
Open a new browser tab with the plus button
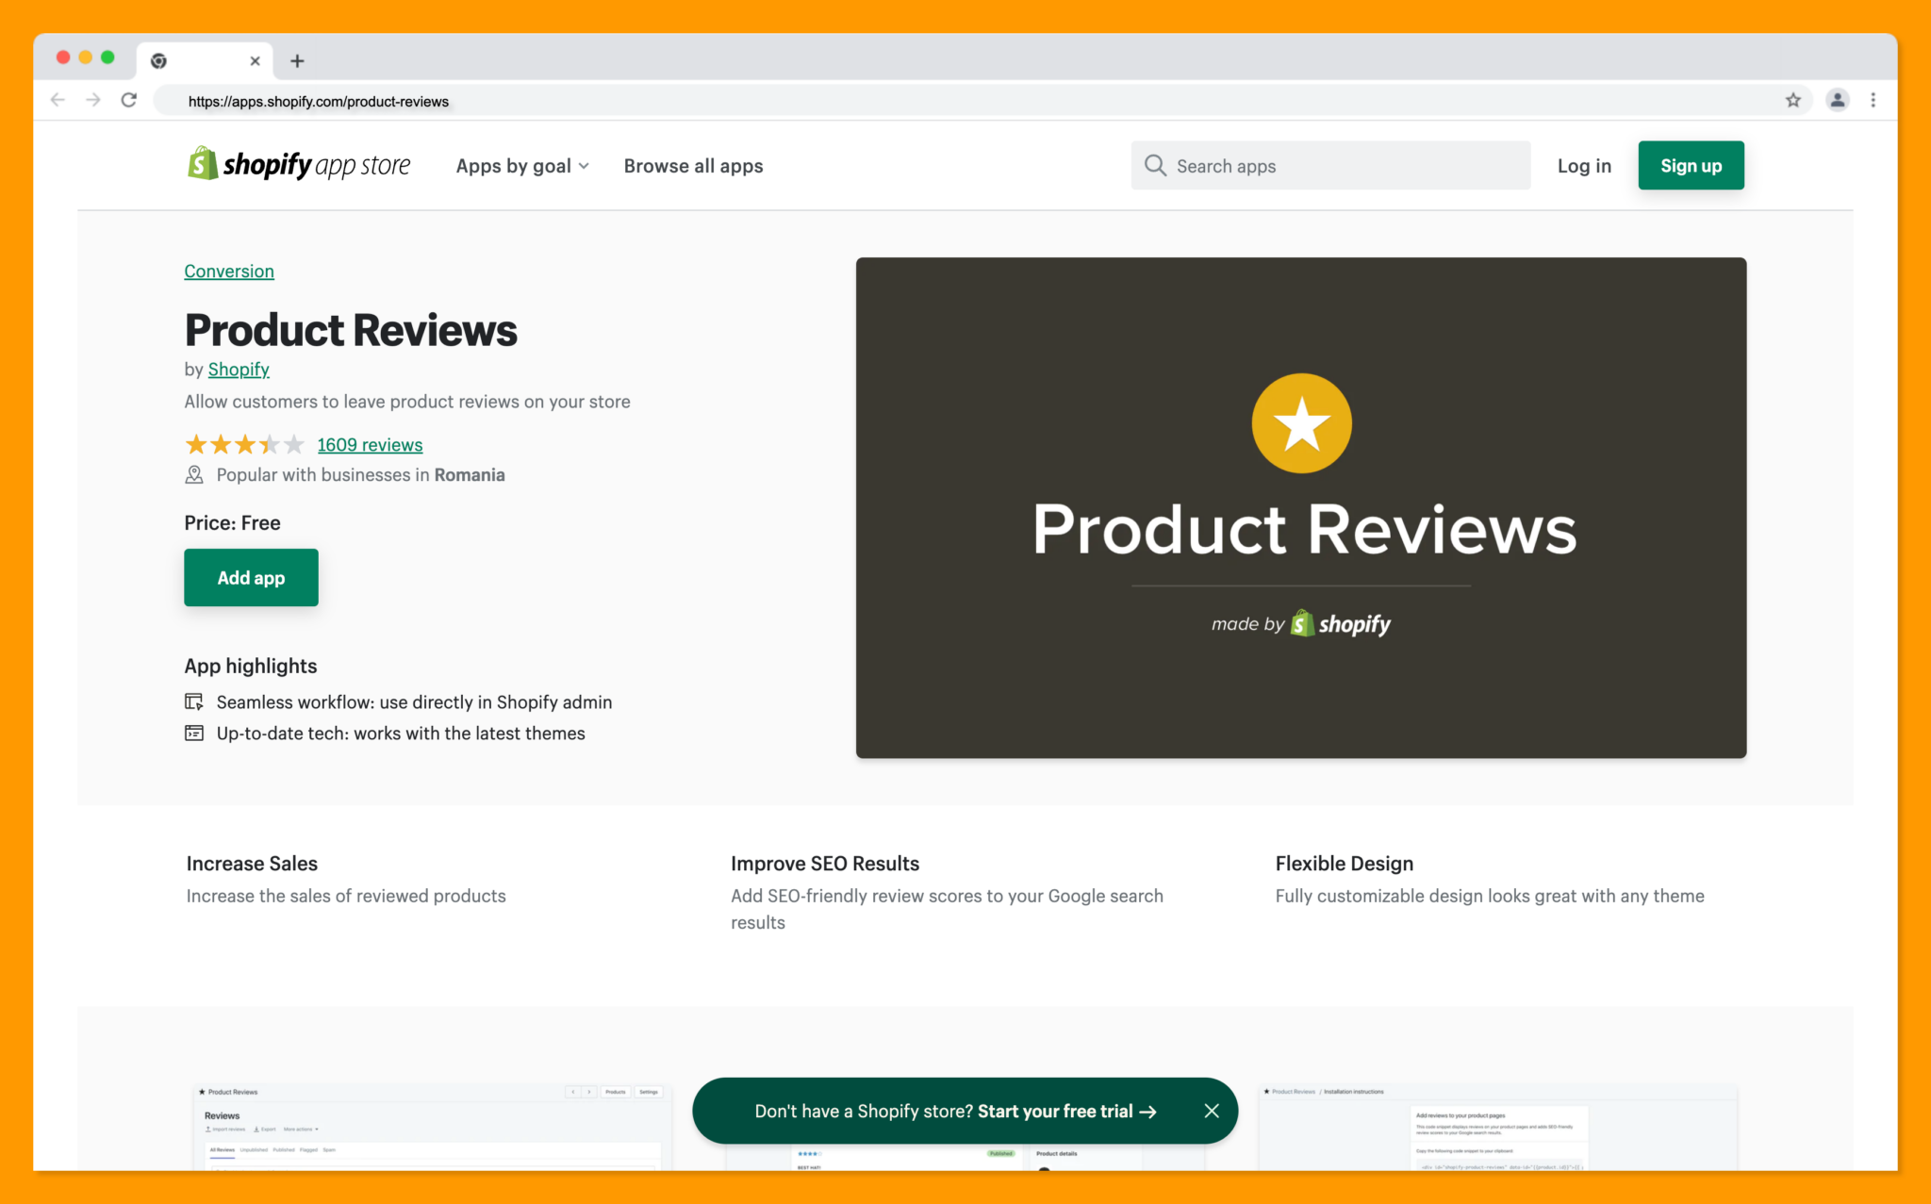(x=297, y=60)
